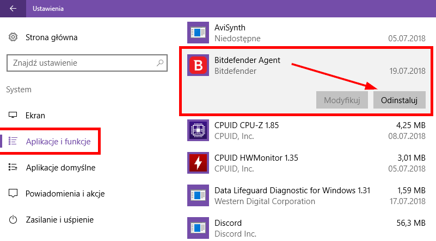Screen dimensions: 436x241
Task: Click the Data Lifeguard Diagnostic icon
Action: [x=198, y=195]
